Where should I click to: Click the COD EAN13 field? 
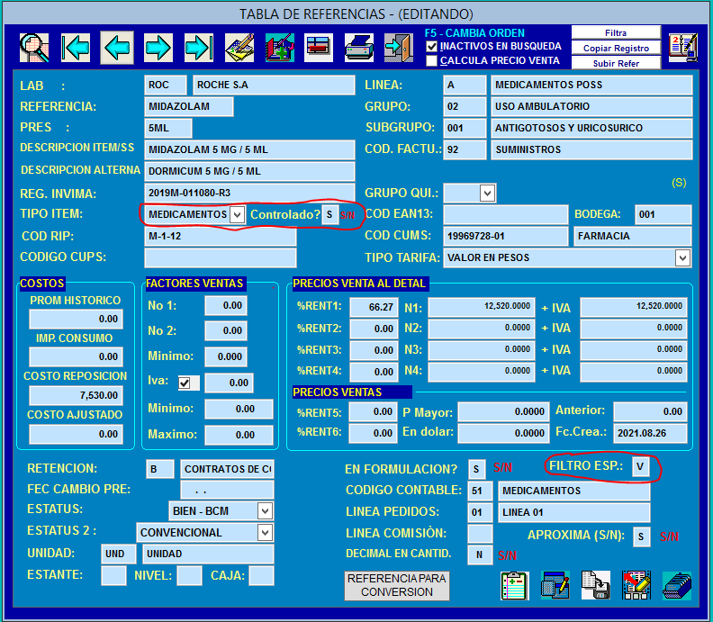(x=506, y=214)
